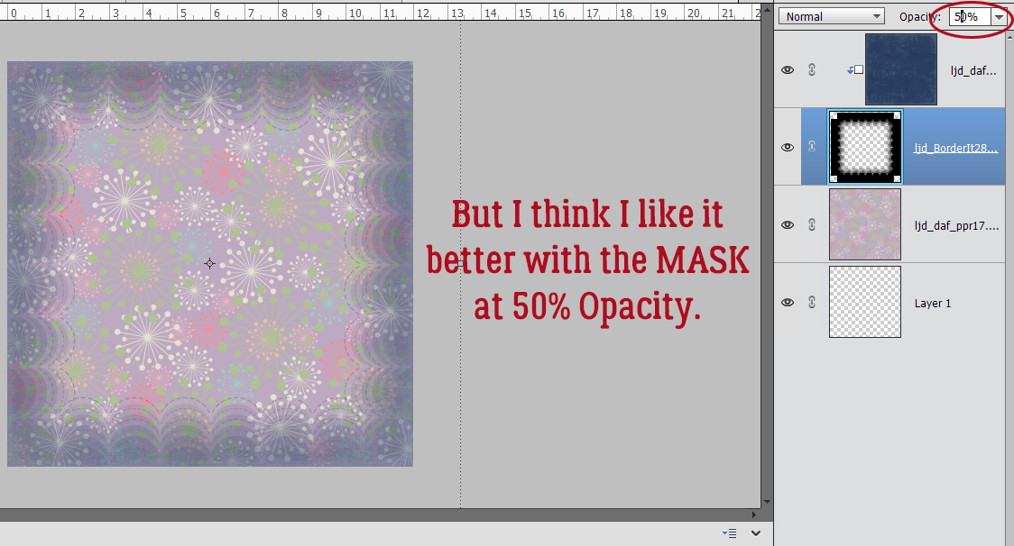Click the Layers panel scroll up arrow

[x=1010, y=36]
